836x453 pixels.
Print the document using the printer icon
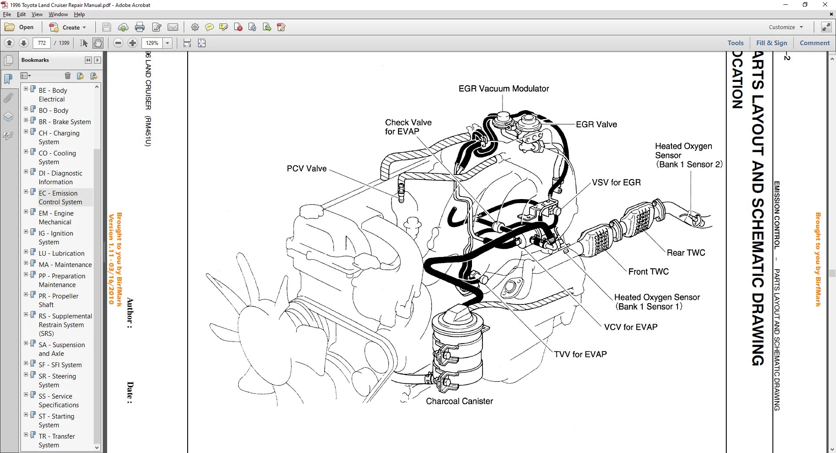tap(140, 27)
